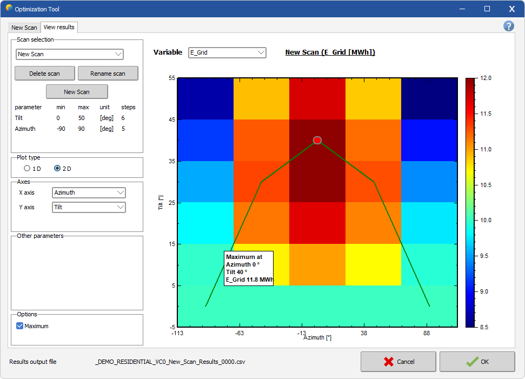Click the Azimuth [°] x-axis label
525x379 pixels.
point(317,337)
